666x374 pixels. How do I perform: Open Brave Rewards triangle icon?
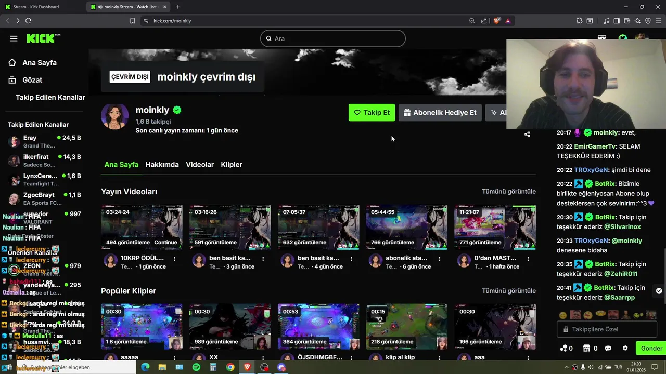pyautogui.click(x=508, y=21)
